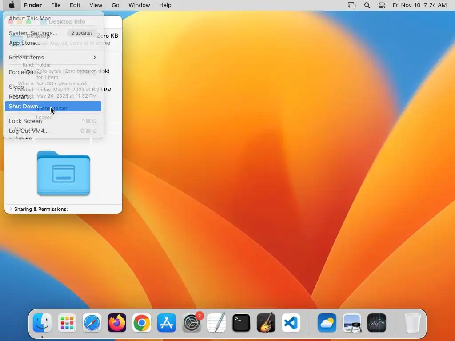
Task: Choose Lock Screen in Apple menu
Action: [x=53, y=121]
